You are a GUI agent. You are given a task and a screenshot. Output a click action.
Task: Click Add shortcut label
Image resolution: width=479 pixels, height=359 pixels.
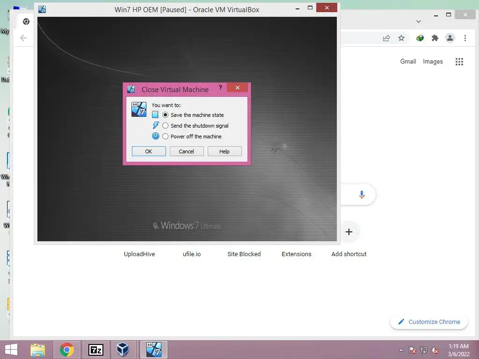[349, 254]
